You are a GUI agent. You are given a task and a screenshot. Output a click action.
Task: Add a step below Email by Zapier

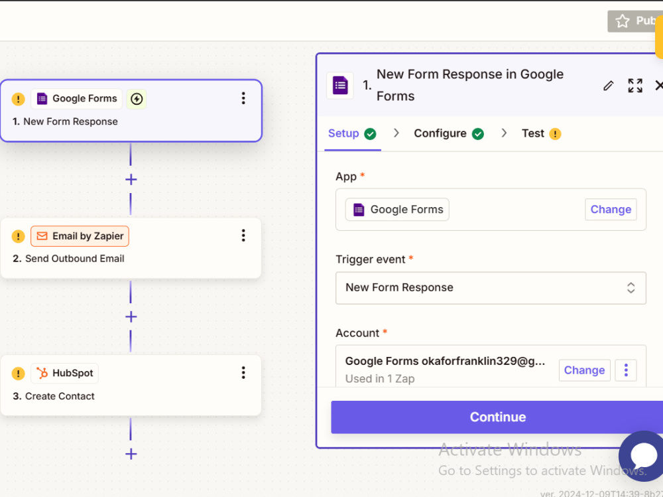pyautogui.click(x=131, y=317)
